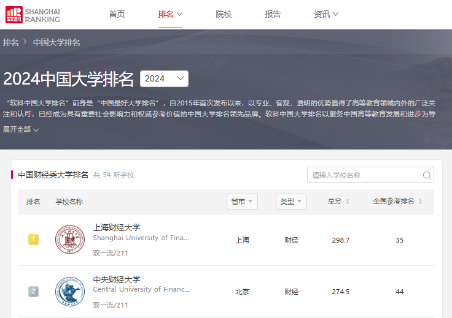Open the 中央财经大学 school link

click(117, 279)
